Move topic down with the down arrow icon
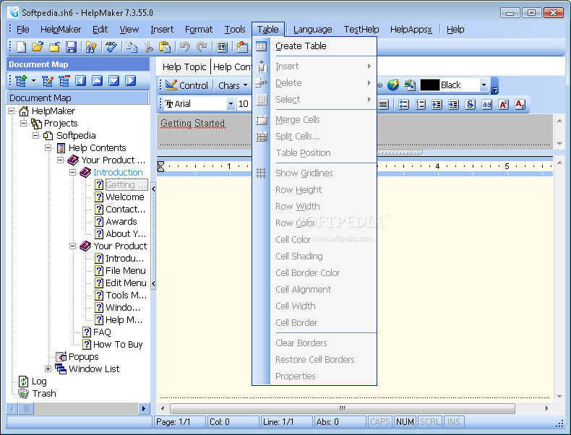The image size is (571, 435). pyautogui.click(x=114, y=80)
